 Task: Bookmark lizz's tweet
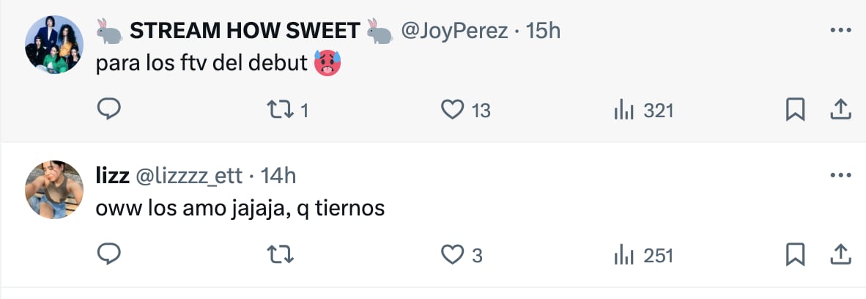[795, 254]
